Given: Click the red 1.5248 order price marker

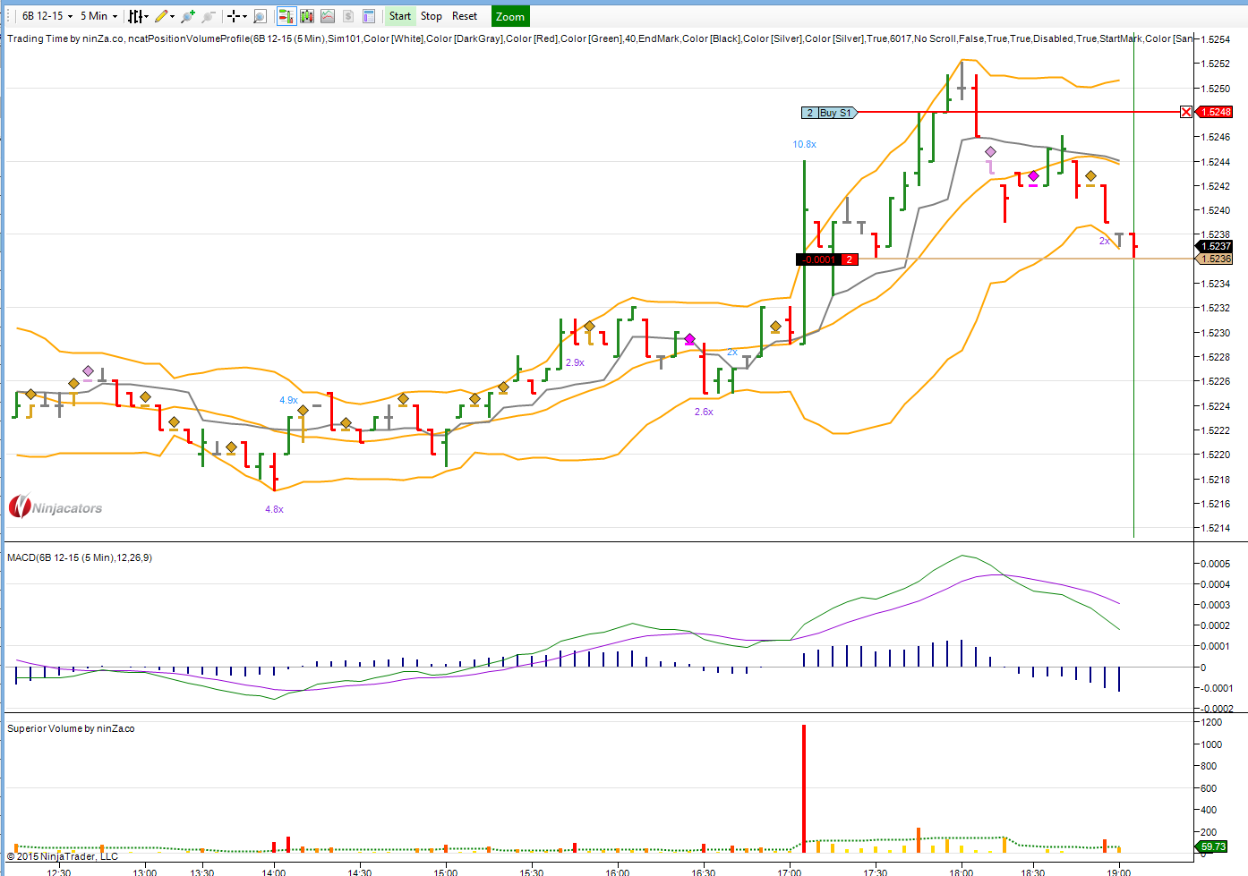Looking at the screenshot, I should 1216,112.
